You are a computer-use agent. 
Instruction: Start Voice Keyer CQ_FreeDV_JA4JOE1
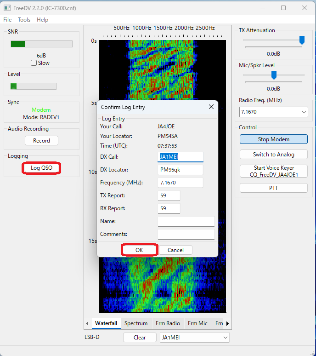coord(274,171)
